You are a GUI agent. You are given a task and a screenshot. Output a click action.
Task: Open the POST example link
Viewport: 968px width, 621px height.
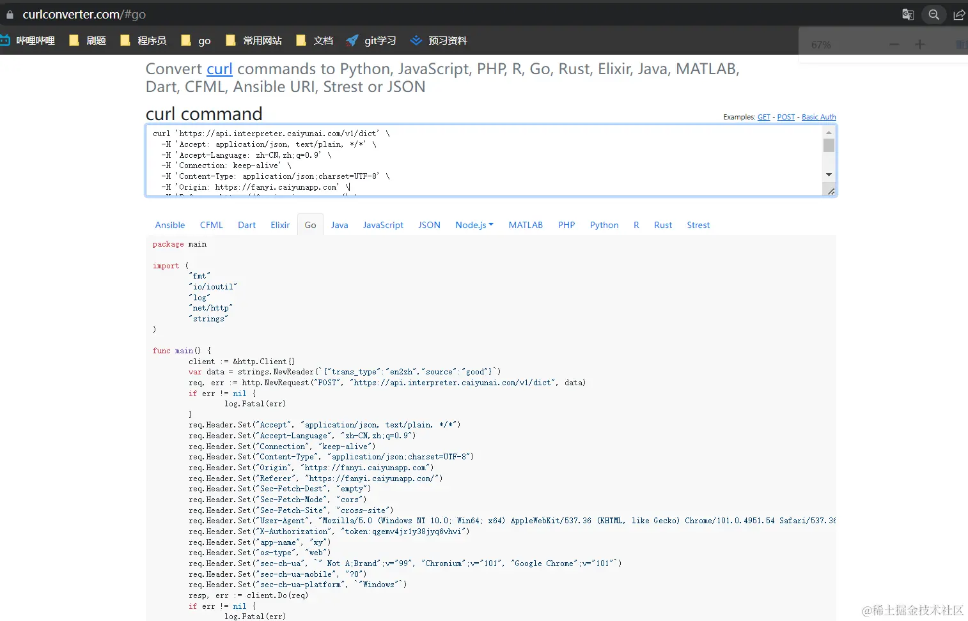786,117
